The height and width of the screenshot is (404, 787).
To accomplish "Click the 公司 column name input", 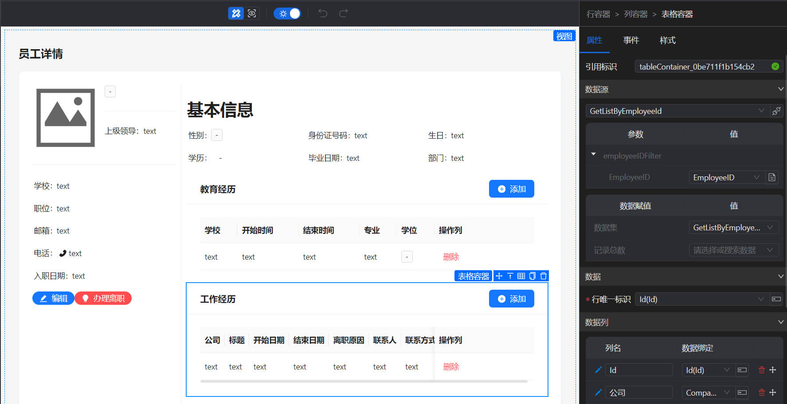I will point(639,392).
